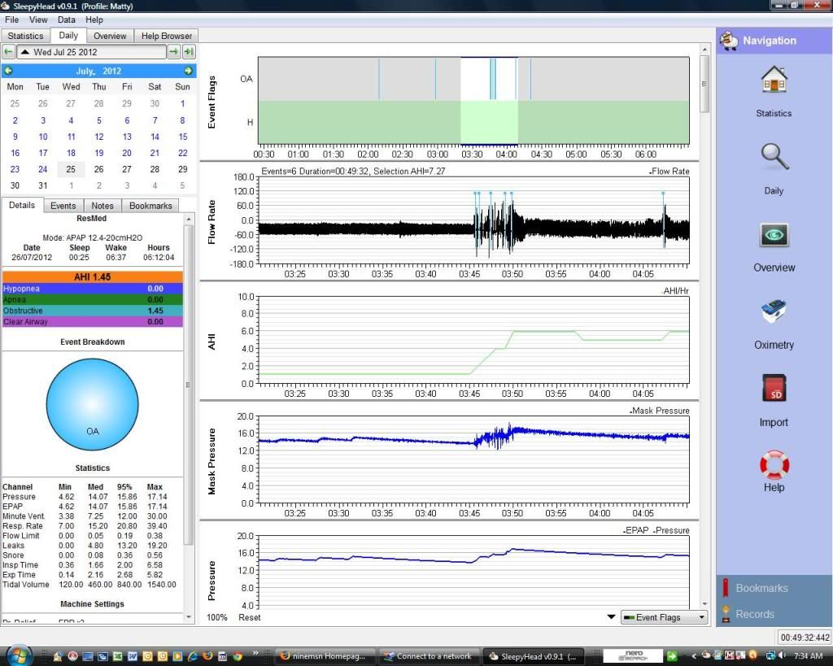Click the Daily magnifying glass icon
Screen dimensions: 833x666
(x=773, y=159)
